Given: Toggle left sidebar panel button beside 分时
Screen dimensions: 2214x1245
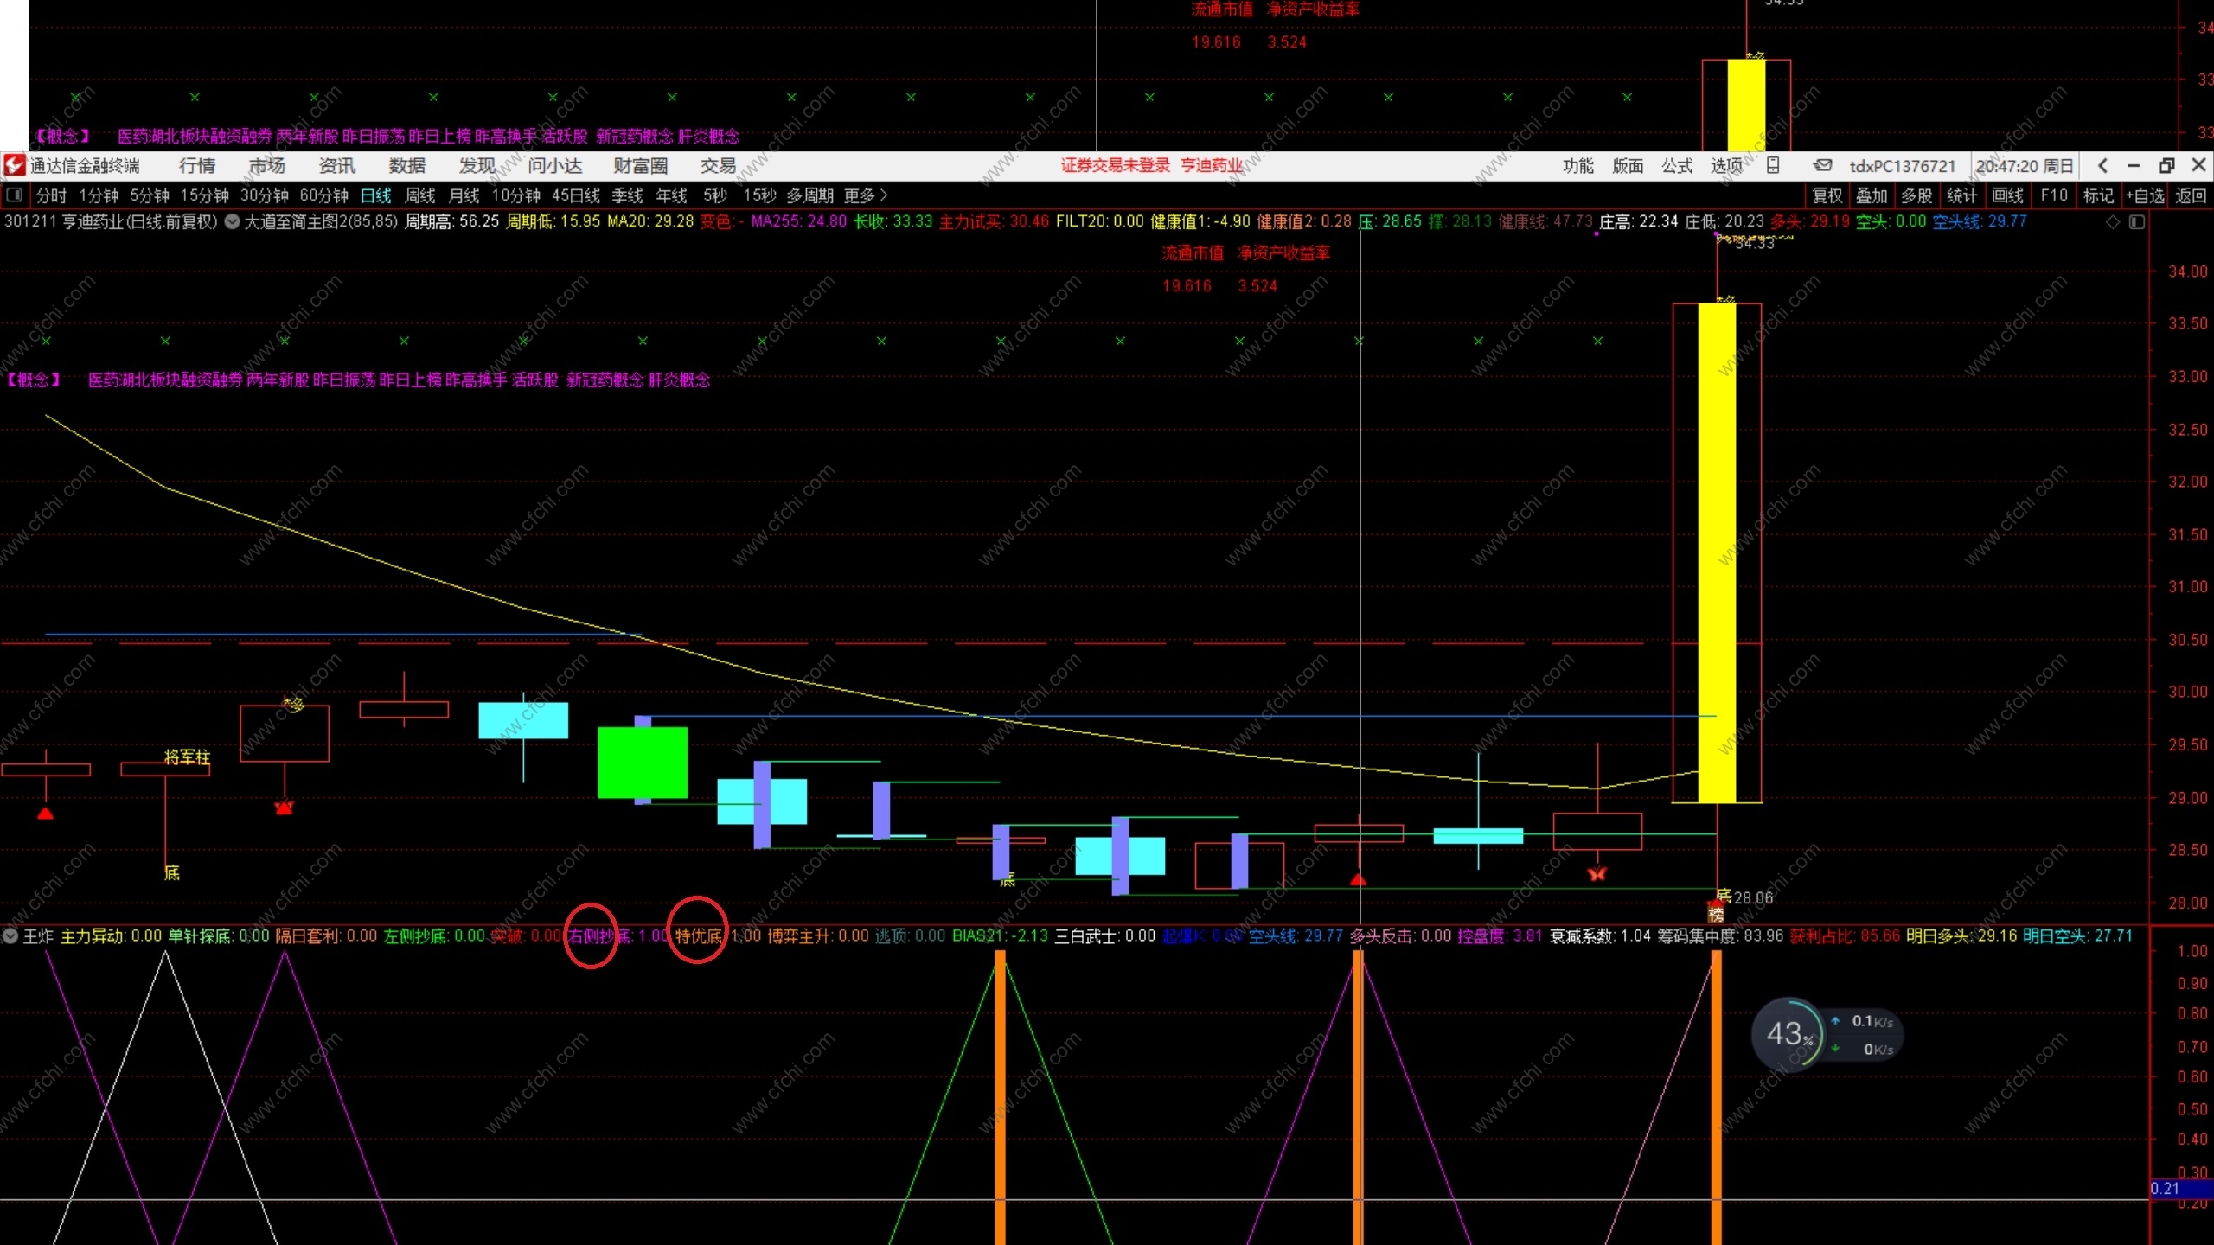Looking at the screenshot, I should (14, 195).
